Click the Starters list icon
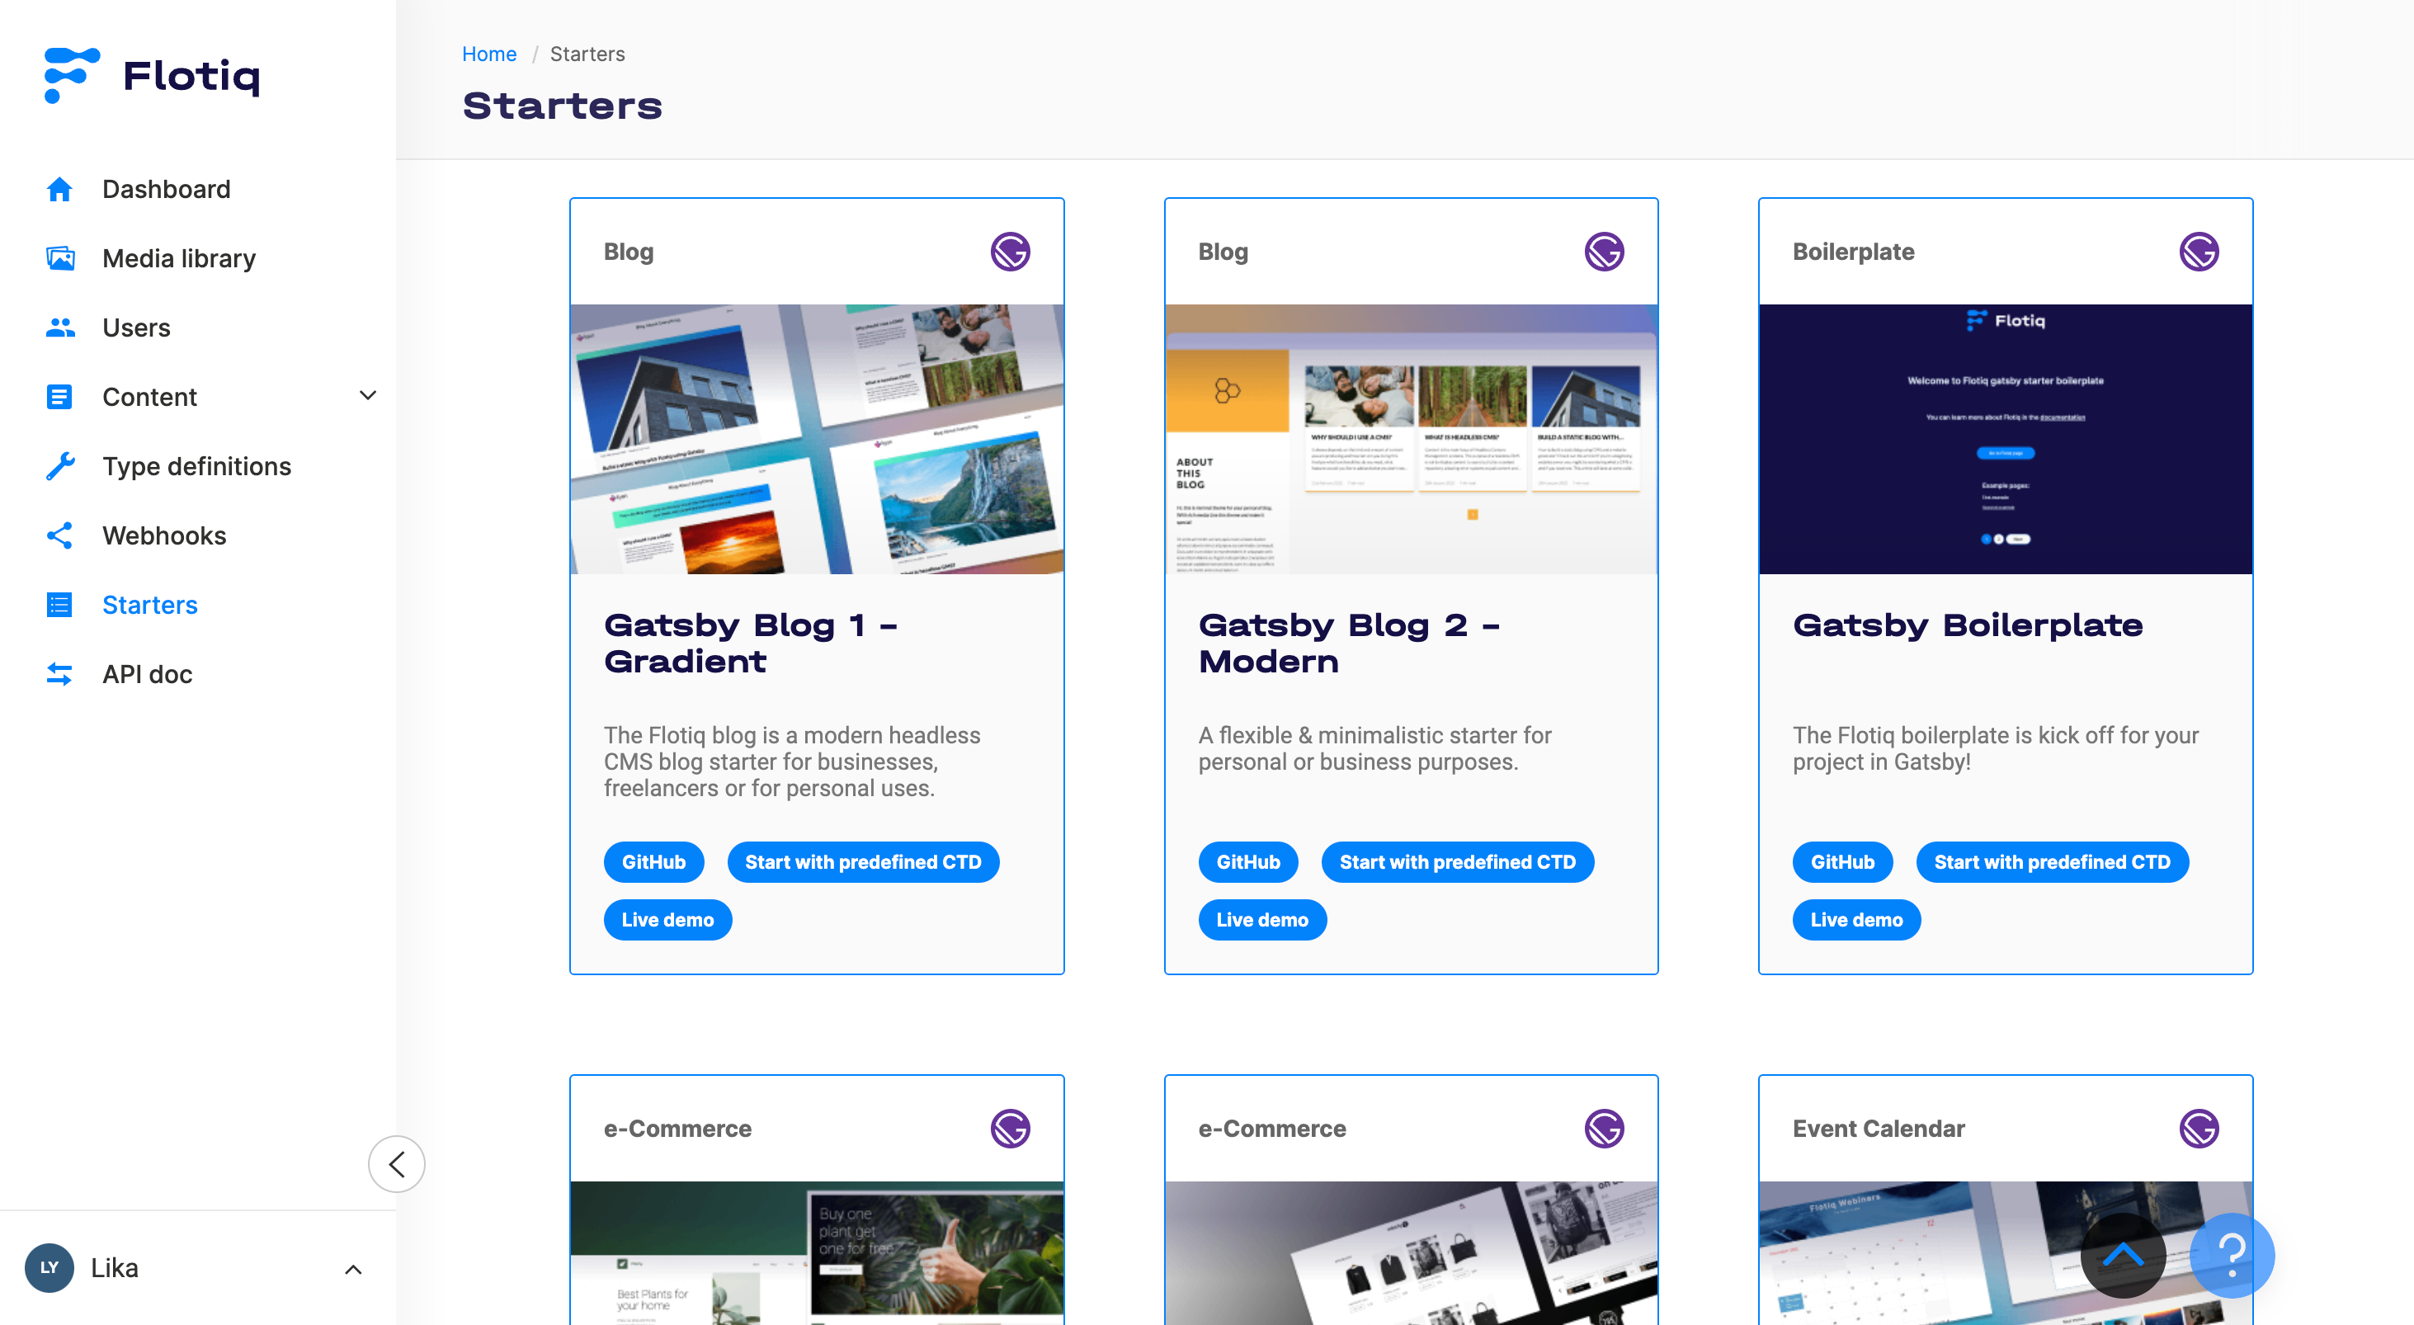Image resolution: width=2414 pixels, height=1325 pixels. (x=59, y=606)
